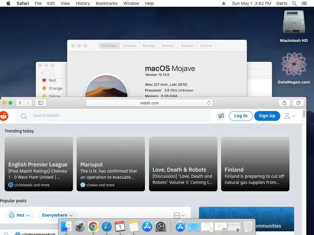Click Safari back button

point(20,103)
